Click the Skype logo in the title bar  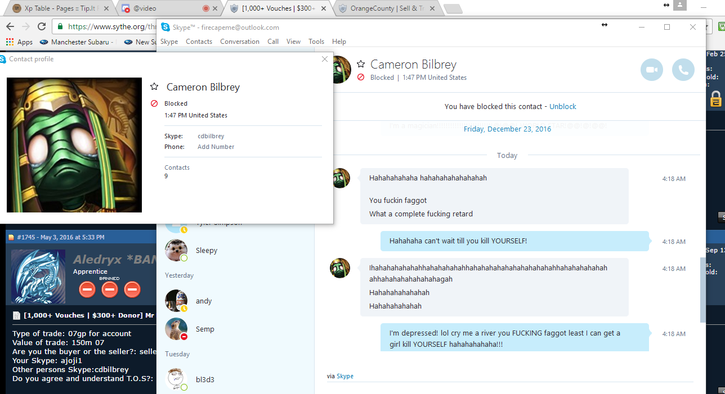(x=165, y=27)
